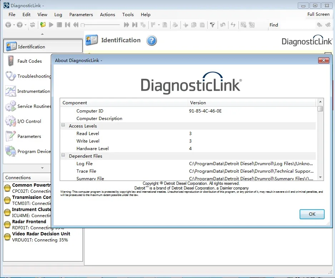Click the Full Screen button
The image size is (335, 278).
pyautogui.click(x=318, y=14)
